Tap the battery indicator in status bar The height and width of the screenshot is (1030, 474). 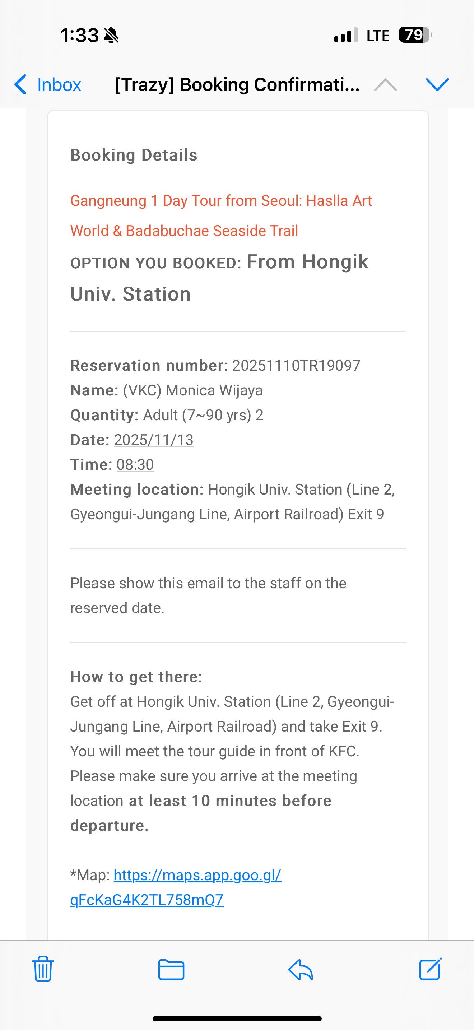pos(415,35)
